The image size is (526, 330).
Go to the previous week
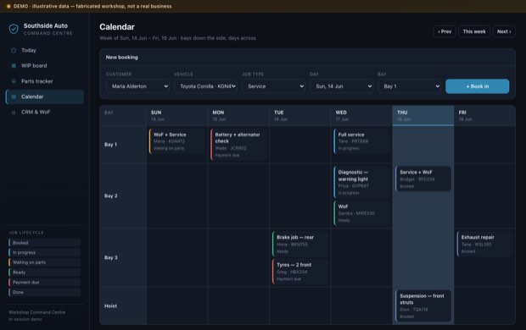click(445, 31)
